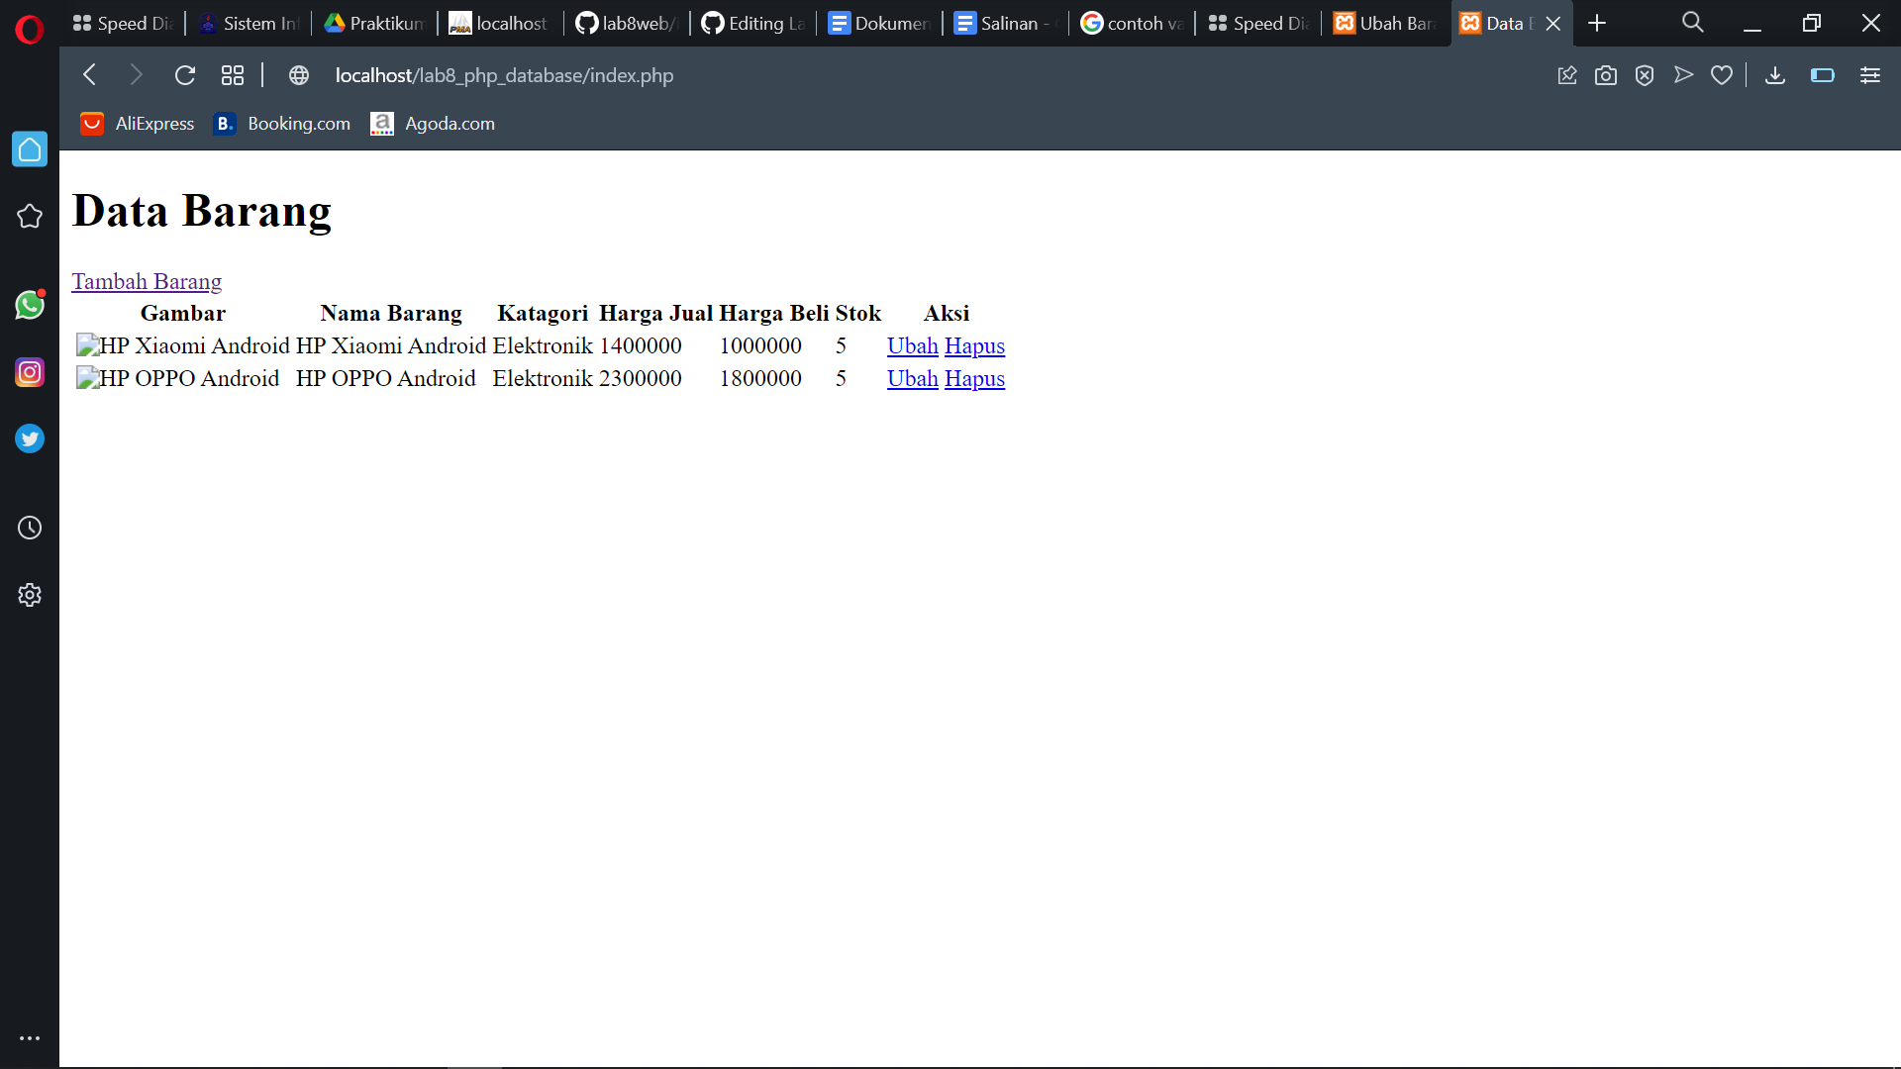Image resolution: width=1901 pixels, height=1069 pixels.
Task: Open ad blocker shield icon
Action: click(x=1645, y=75)
